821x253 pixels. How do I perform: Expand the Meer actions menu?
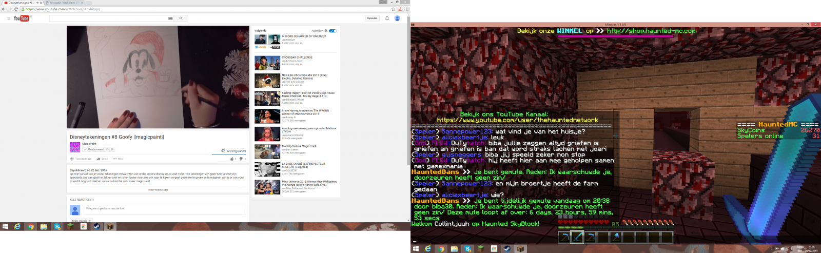point(118,159)
